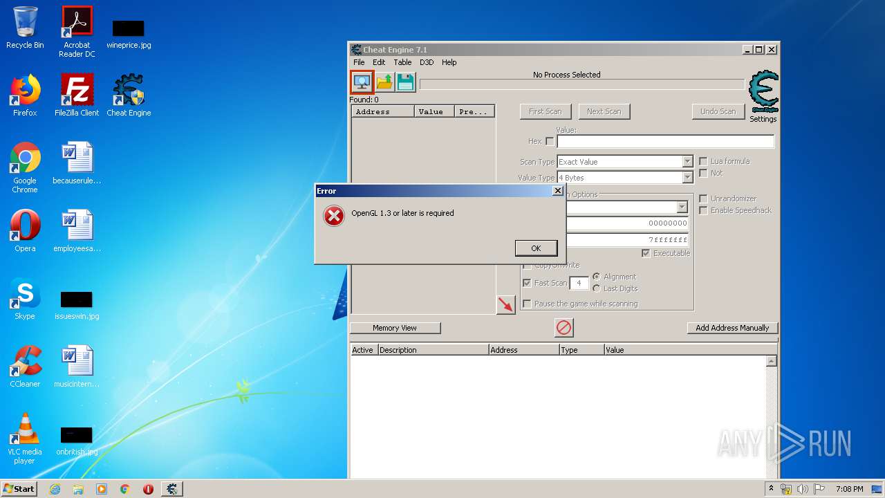Click the scan progress bar

(582, 84)
